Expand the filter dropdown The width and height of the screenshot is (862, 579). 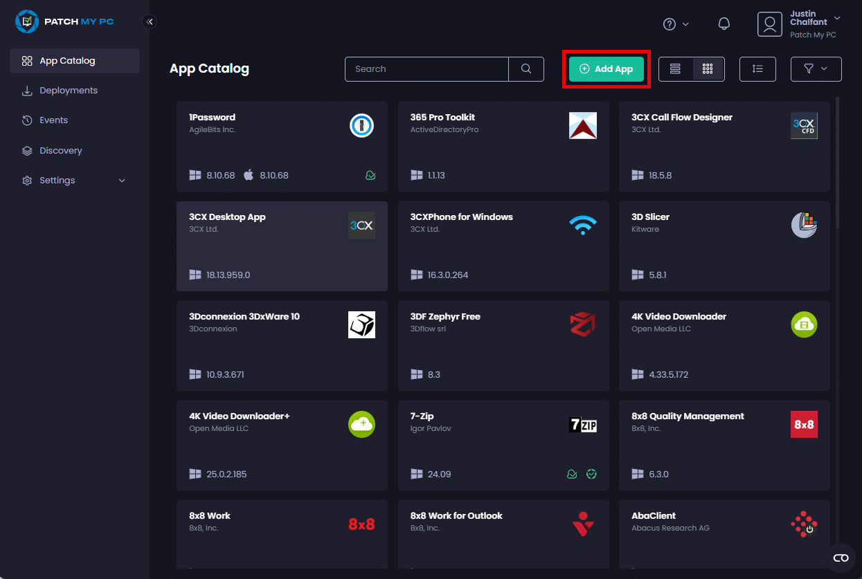(816, 69)
